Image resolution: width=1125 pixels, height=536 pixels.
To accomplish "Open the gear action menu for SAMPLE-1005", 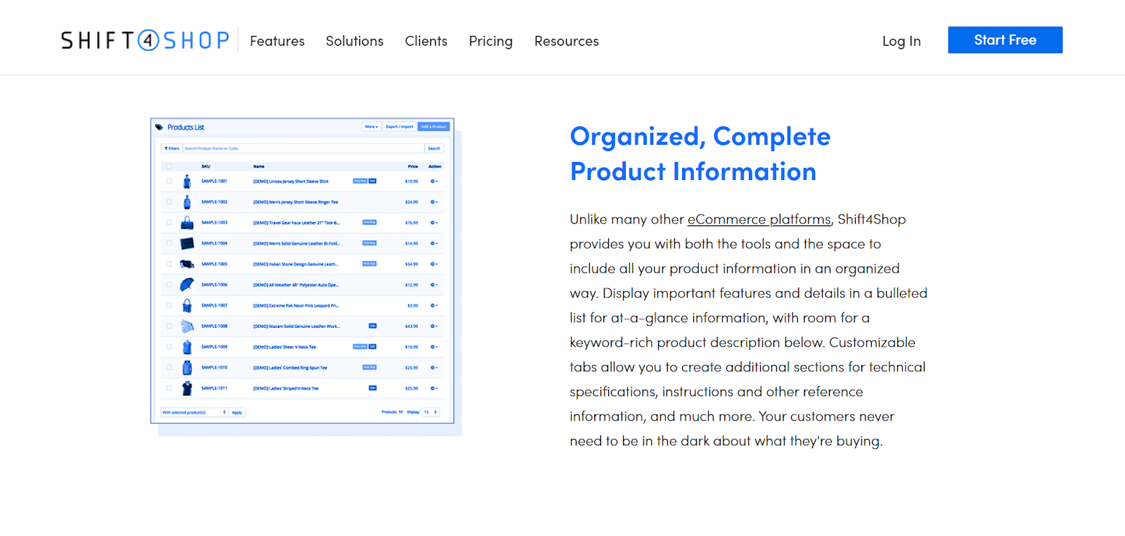I will (x=434, y=264).
